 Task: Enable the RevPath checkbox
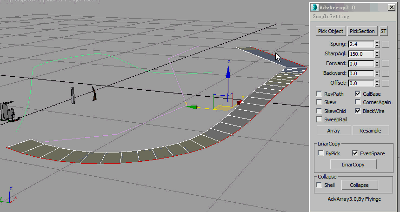320,94
